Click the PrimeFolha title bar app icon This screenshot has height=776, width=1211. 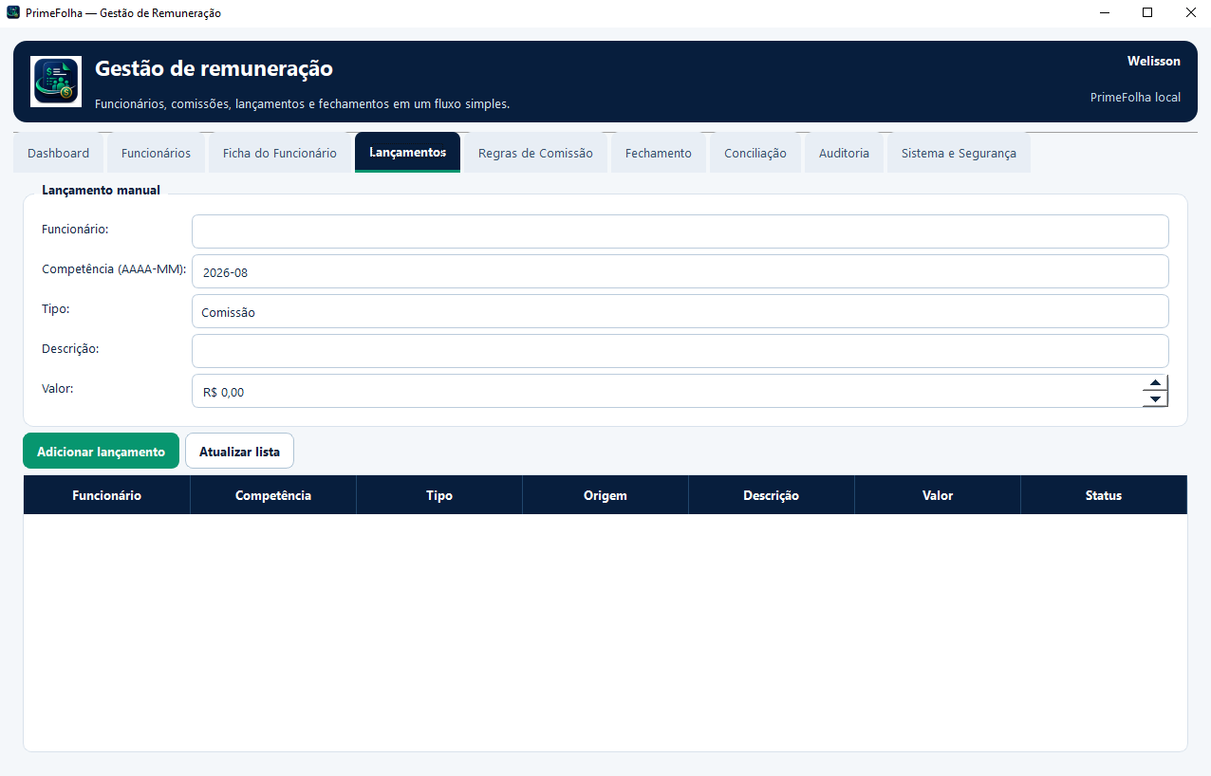pyautogui.click(x=13, y=13)
